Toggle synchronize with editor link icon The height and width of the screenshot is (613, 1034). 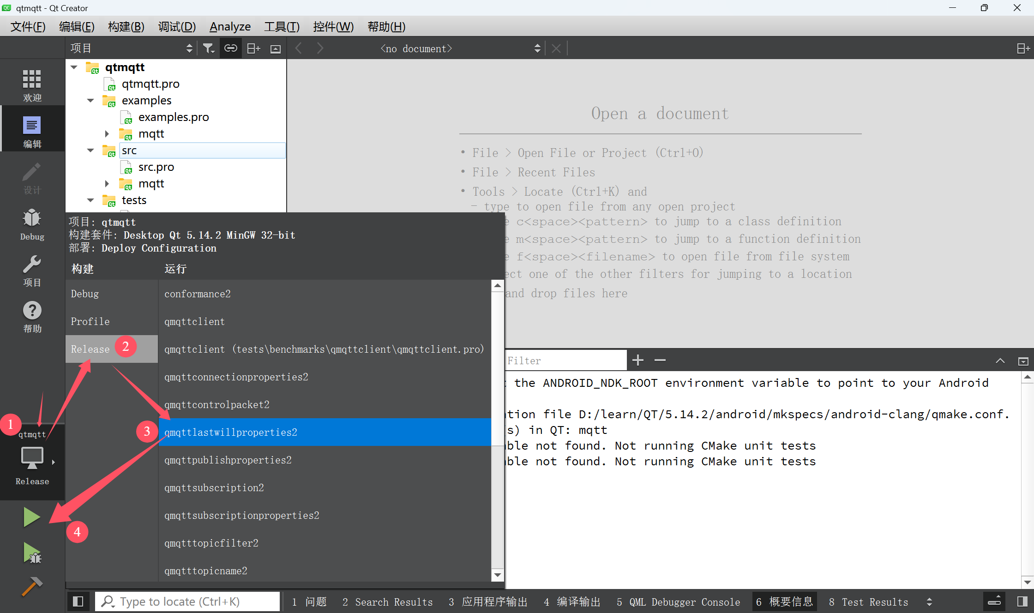tap(230, 48)
